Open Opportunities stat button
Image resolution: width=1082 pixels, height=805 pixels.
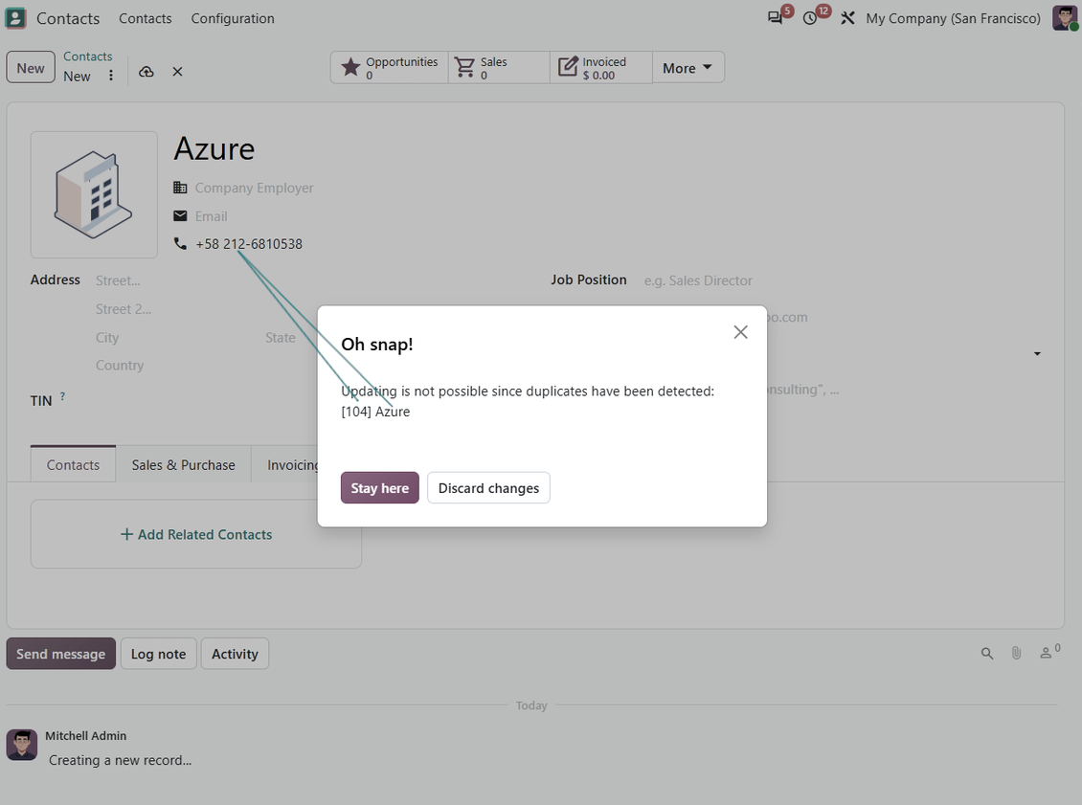click(x=389, y=68)
